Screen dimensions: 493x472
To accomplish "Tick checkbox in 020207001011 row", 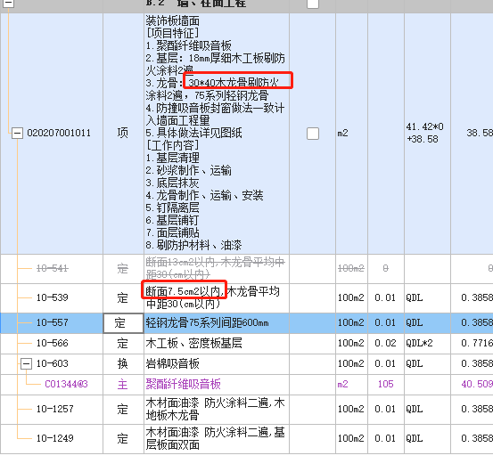I will pyautogui.click(x=313, y=134).
